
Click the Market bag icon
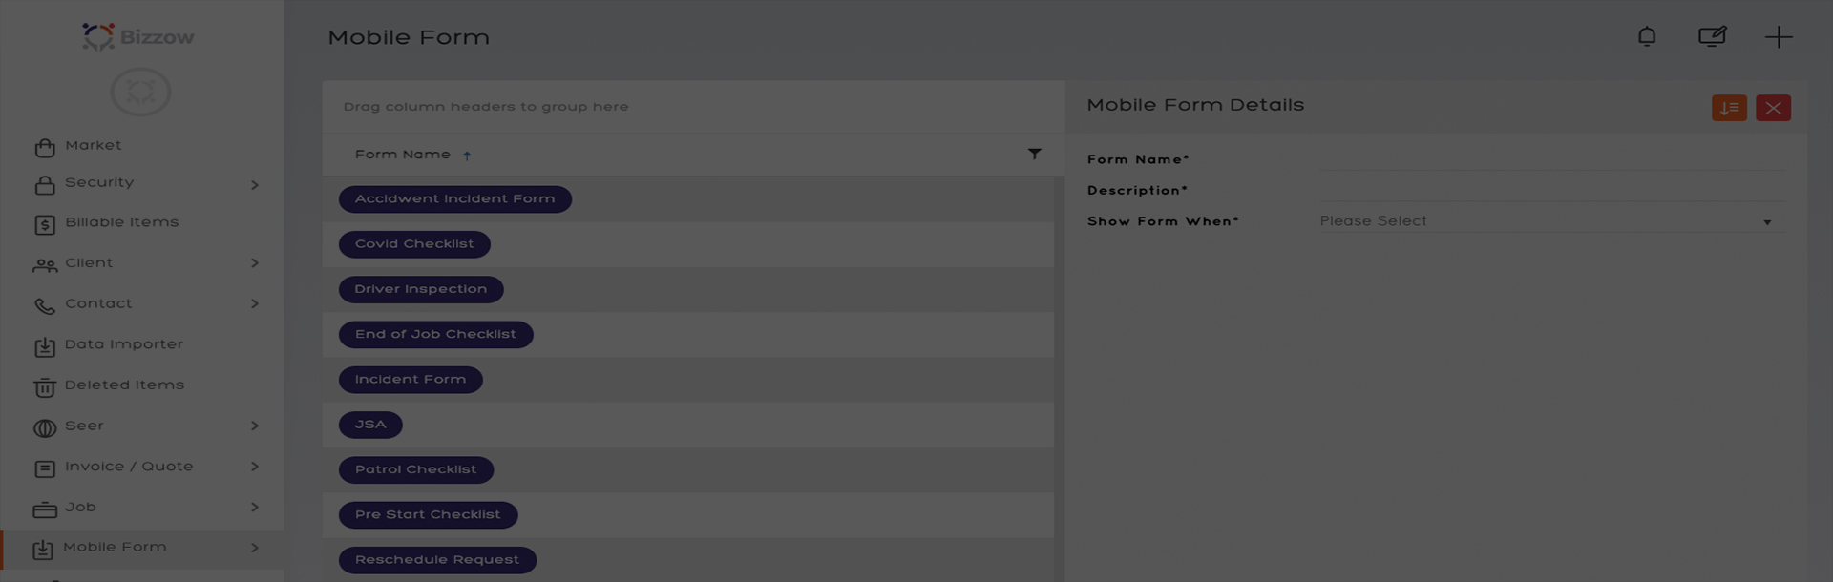(x=45, y=148)
